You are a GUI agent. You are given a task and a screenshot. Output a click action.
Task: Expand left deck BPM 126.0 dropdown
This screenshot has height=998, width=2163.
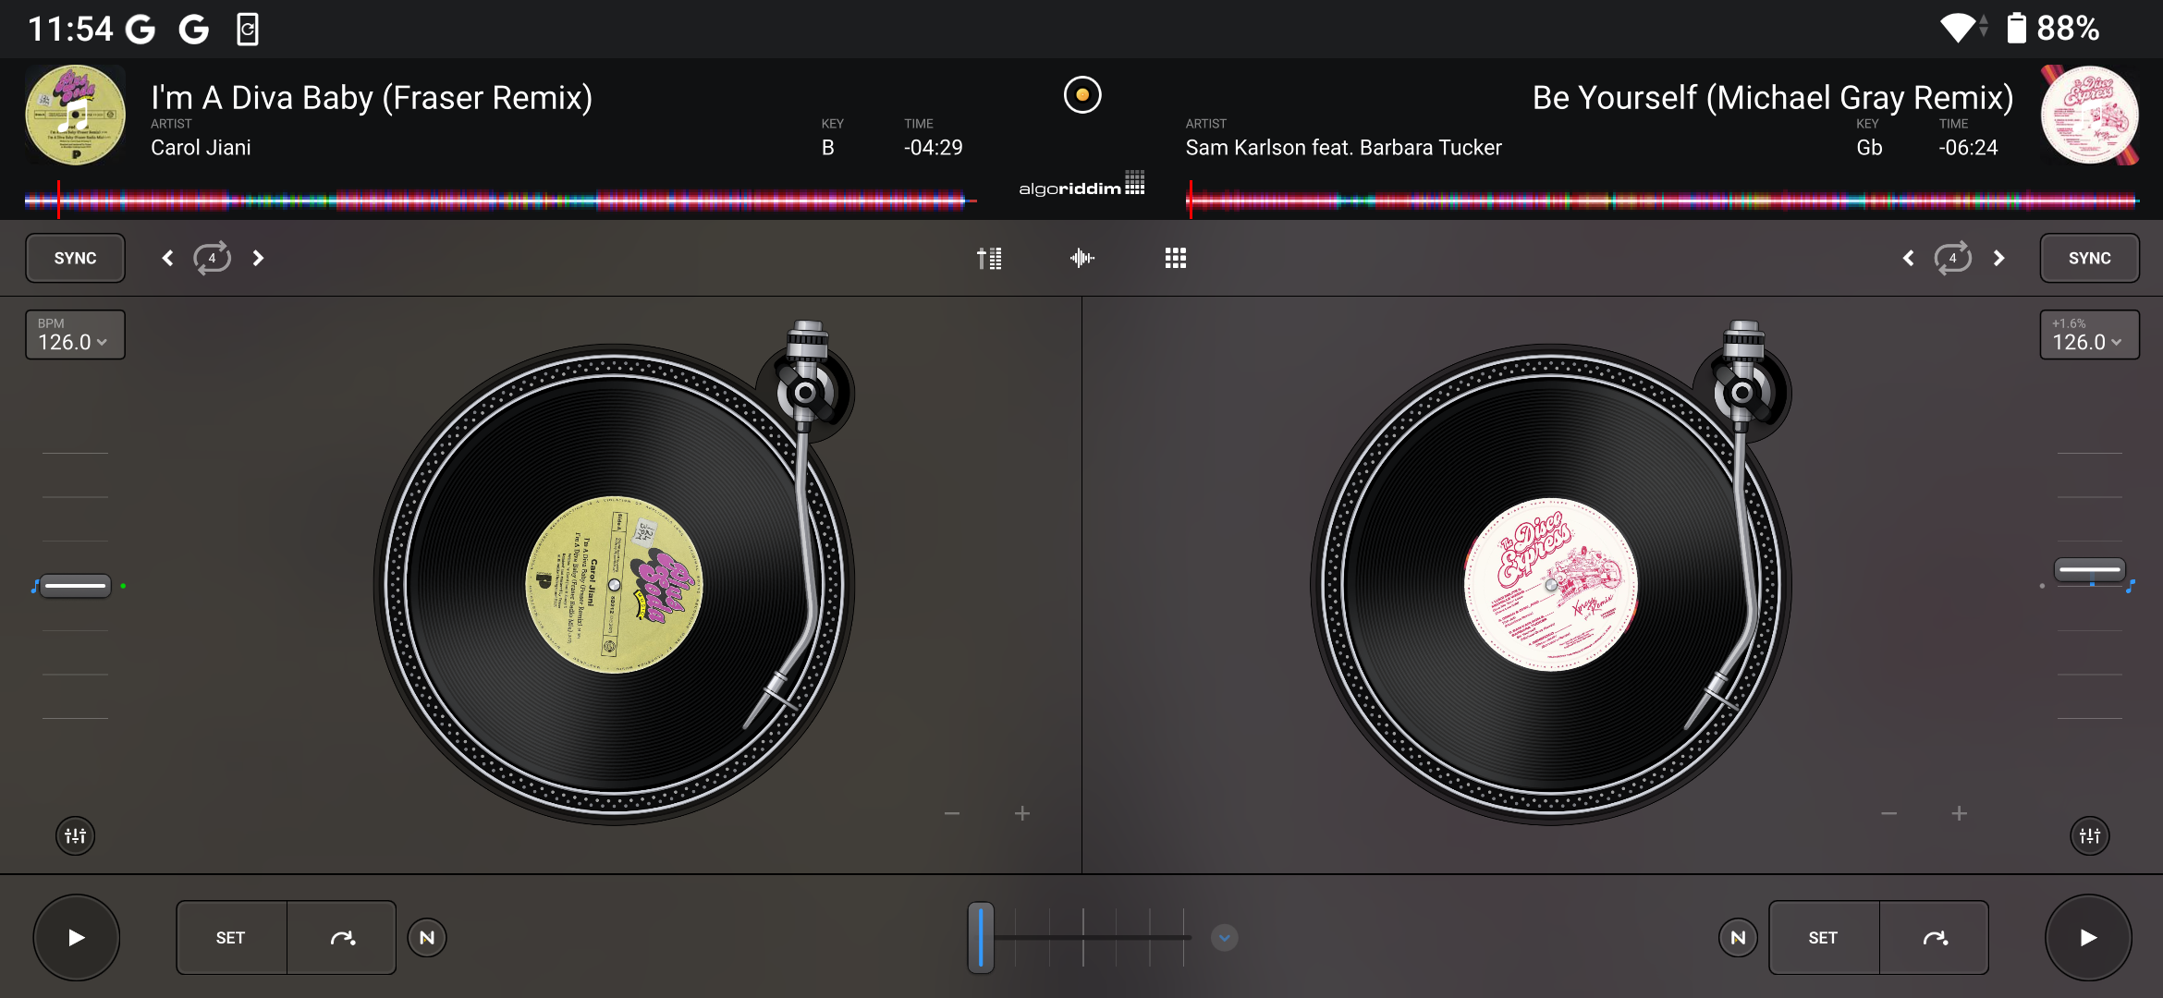(x=75, y=335)
